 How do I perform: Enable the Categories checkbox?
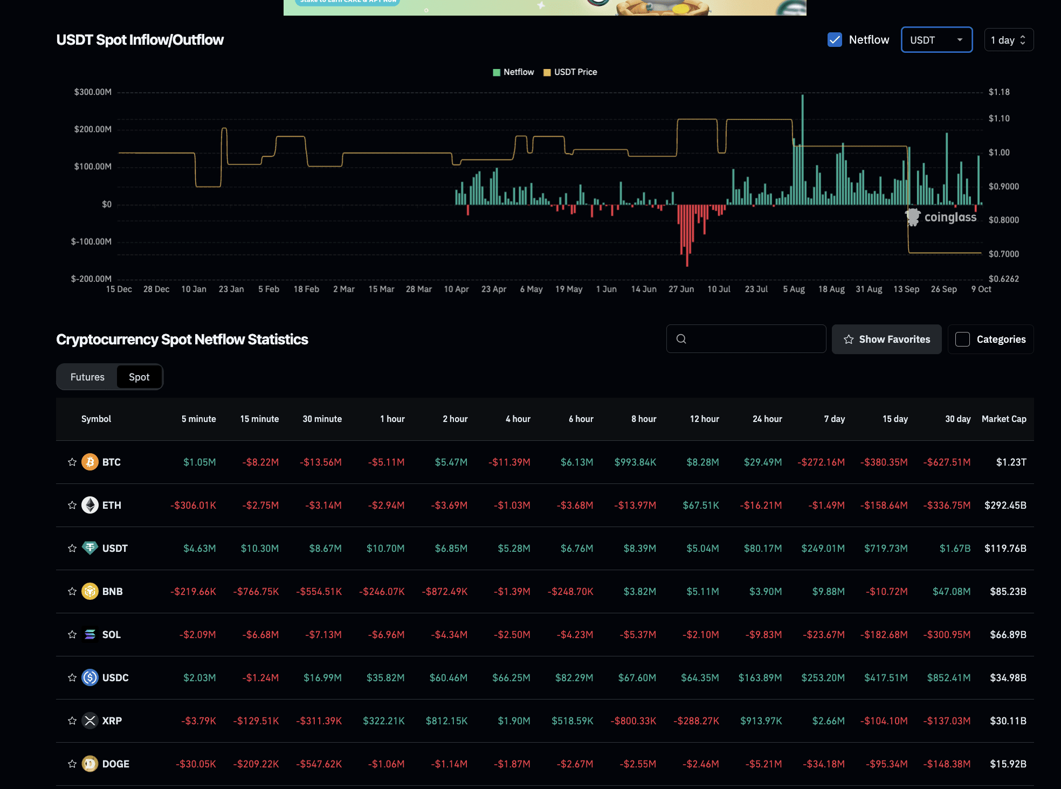point(962,339)
